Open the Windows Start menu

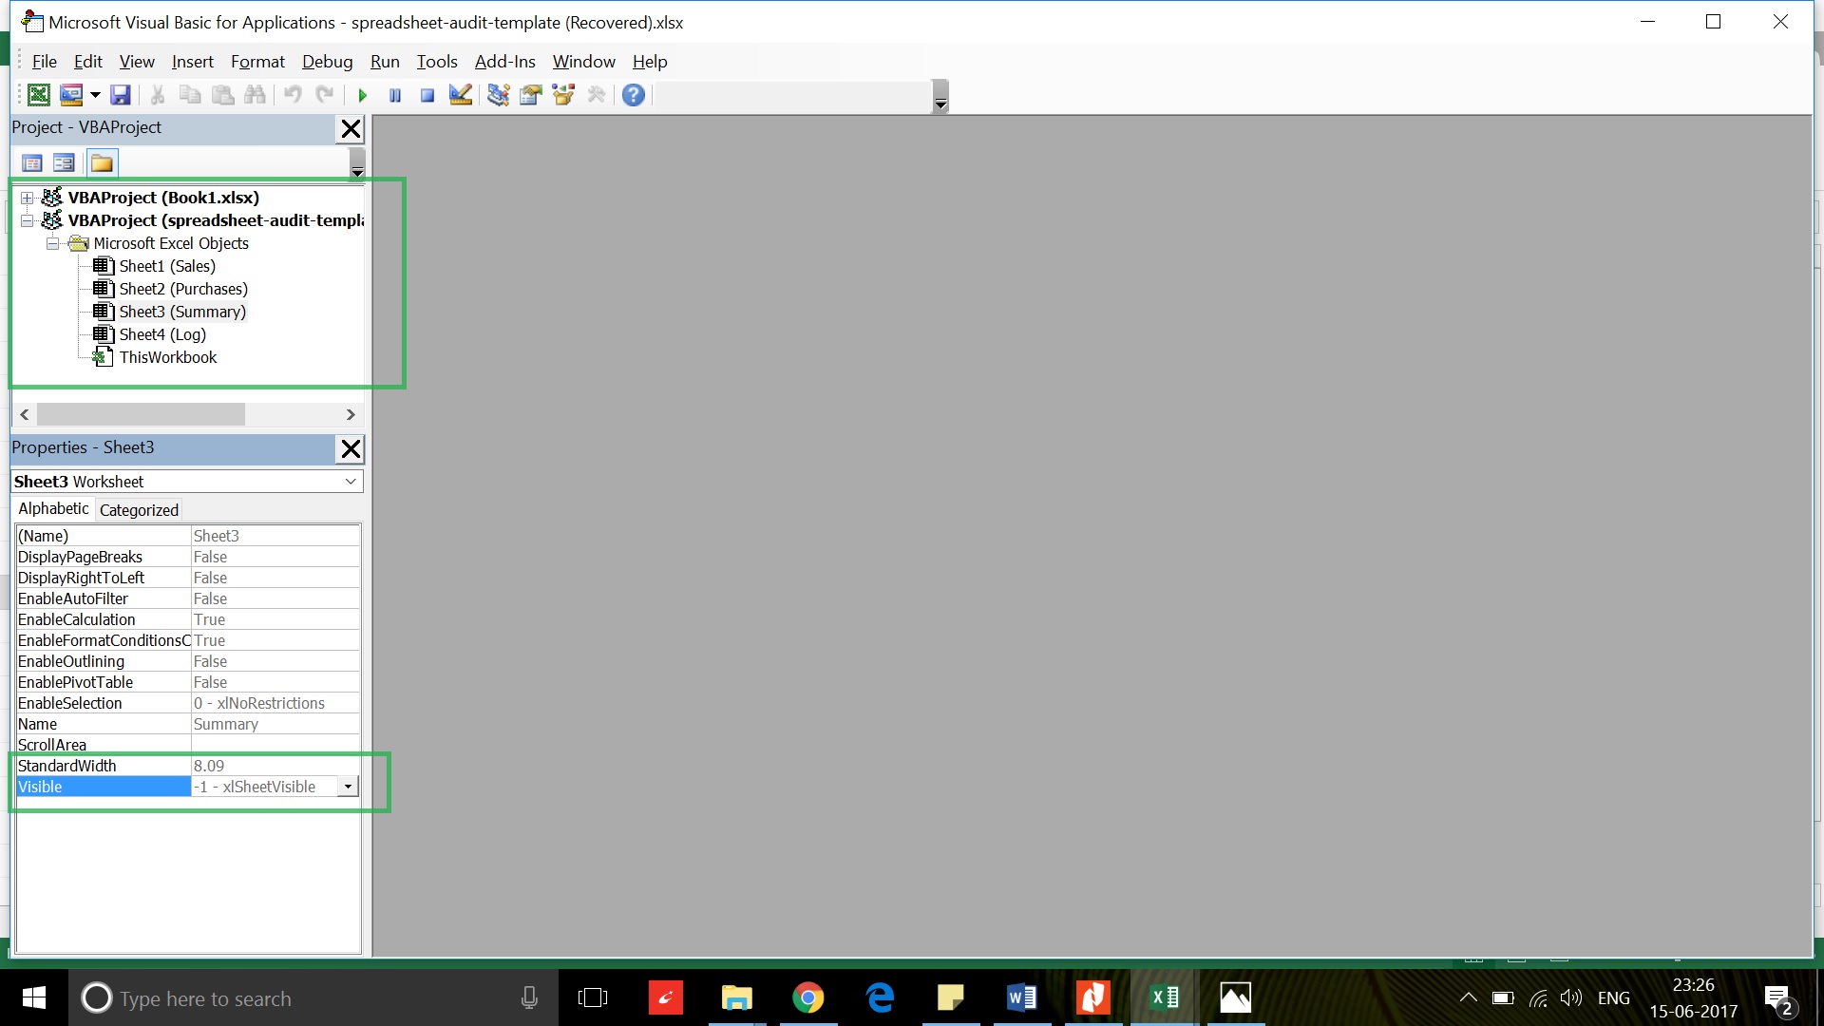[x=34, y=997]
